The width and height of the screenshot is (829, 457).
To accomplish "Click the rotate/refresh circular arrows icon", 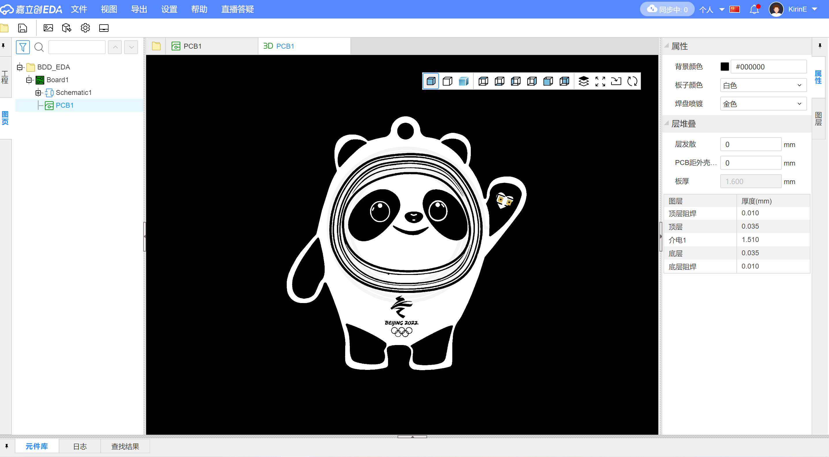I will click(632, 81).
